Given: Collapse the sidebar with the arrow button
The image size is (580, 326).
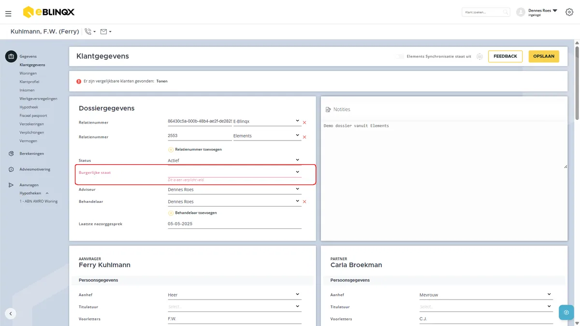Looking at the screenshot, I should [11, 313].
